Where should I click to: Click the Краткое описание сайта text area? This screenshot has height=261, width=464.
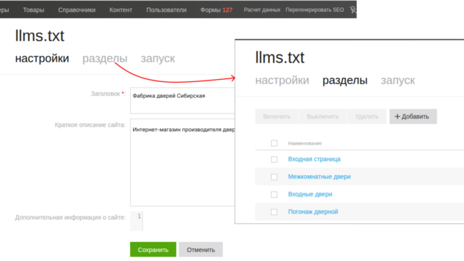[x=182, y=163]
